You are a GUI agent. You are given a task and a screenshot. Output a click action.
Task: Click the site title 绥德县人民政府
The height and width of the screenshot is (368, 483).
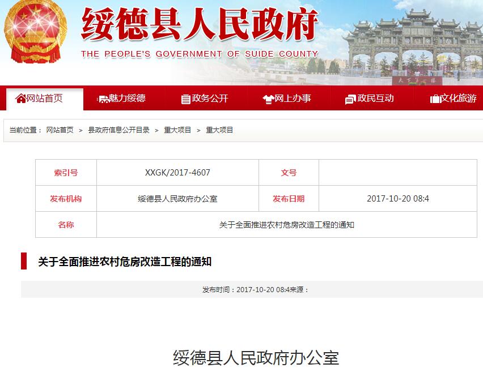200,24
